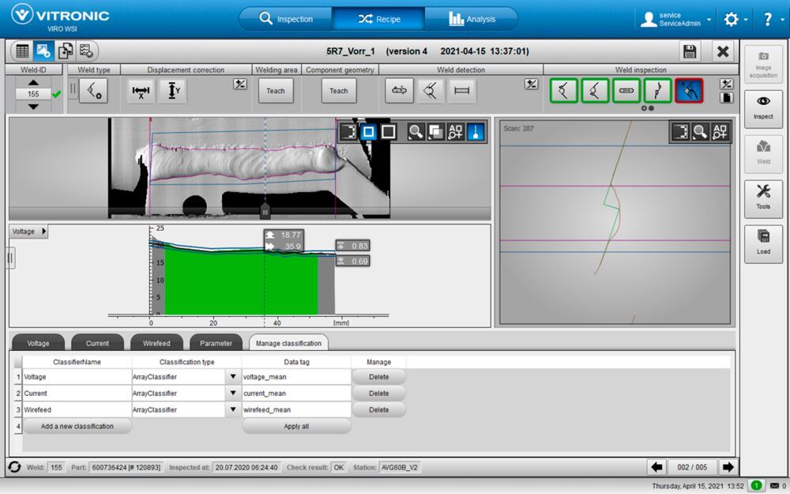Switch to the Analysis tab
The height and width of the screenshot is (494, 790).
coord(472,19)
